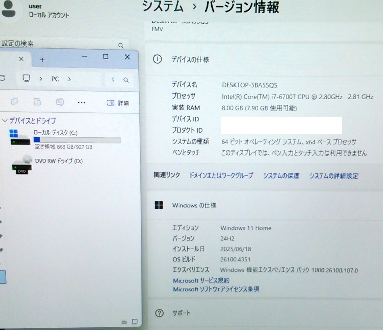Add a new File Explorer tab
Image resolution: width=383 pixels, height=330 pixels.
(42, 60)
